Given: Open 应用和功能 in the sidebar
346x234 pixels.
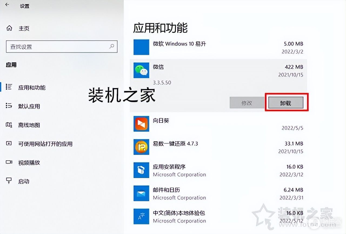Looking at the screenshot, I should pyautogui.click(x=32, y=88).
